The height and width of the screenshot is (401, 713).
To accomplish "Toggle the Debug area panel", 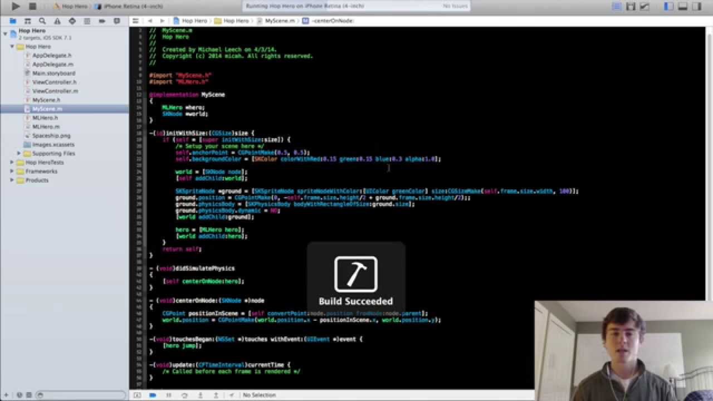I will click(x=682, y=6).
